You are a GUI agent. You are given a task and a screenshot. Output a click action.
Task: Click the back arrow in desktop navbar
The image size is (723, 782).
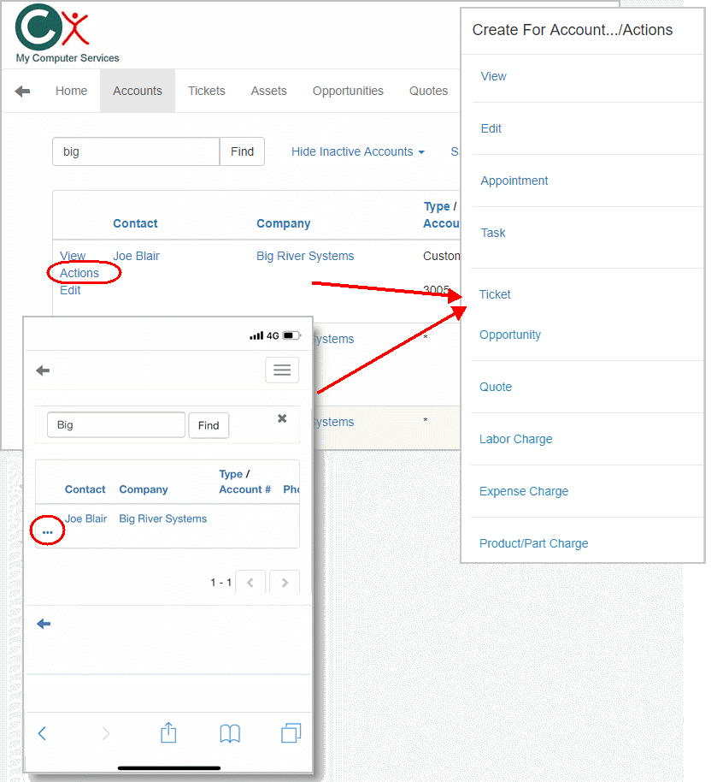tap(23, 91)
